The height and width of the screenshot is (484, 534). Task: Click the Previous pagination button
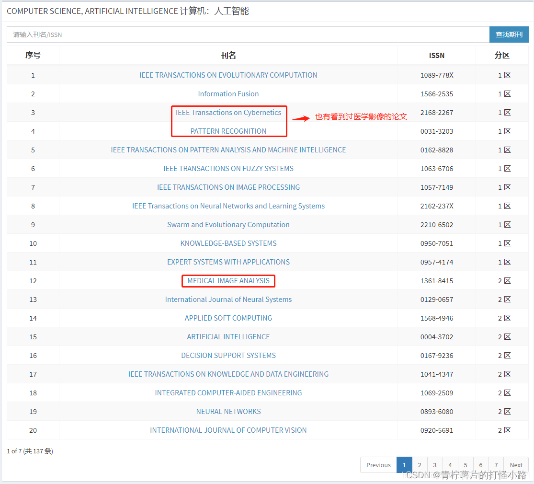pyautogui.click(x=378, y=465)
